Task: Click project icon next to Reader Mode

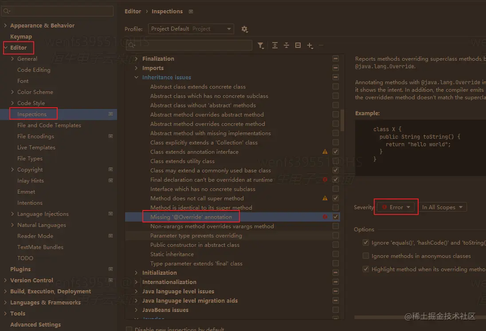Action: [111, 236]
